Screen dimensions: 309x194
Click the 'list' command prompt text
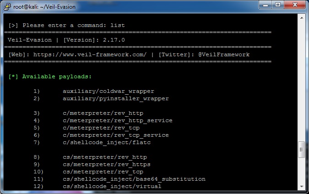tap(118, 25)
